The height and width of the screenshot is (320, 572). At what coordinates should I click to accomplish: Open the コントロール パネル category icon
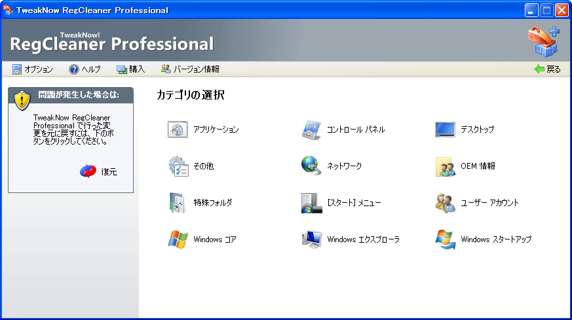coord(311,130)
